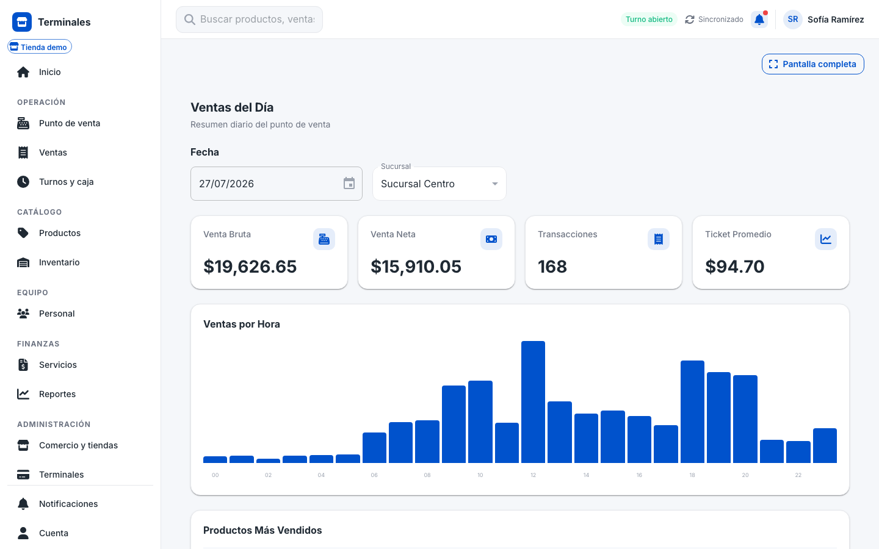Click the Ventas del Día title
Image resolution: width=879 pixels, height=549 pixels.
click(232, 107)
